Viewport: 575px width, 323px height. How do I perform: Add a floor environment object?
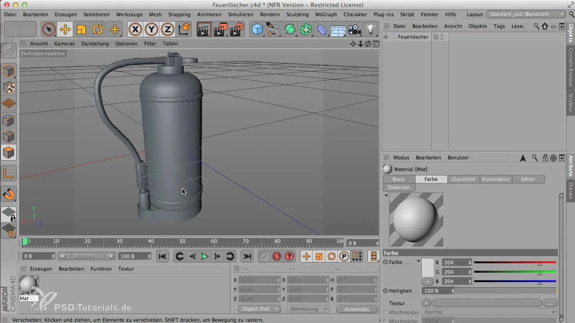pos(338,30)
